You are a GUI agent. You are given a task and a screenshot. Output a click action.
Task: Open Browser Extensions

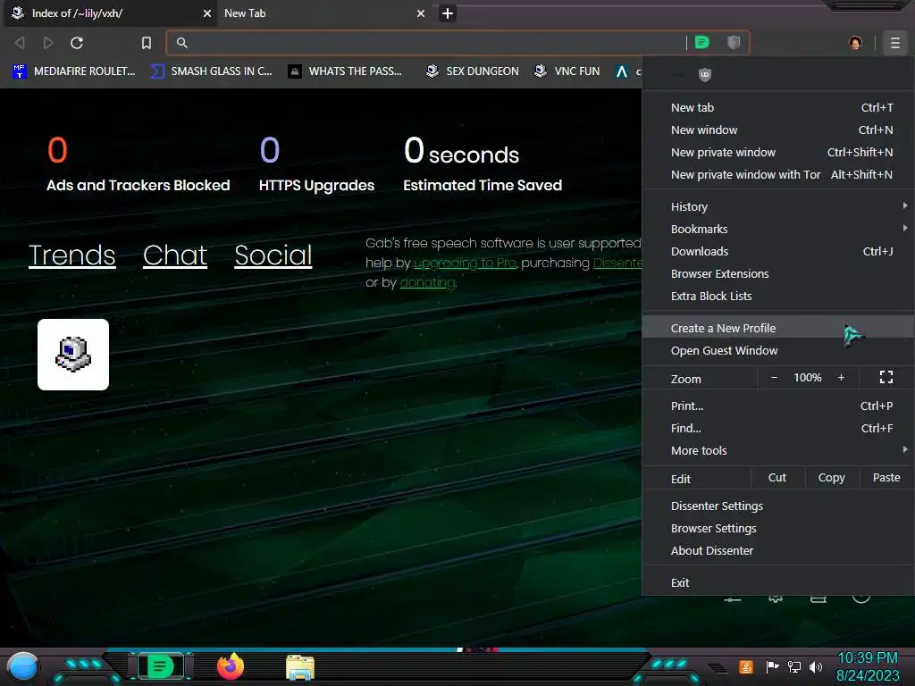pyautogui.click(x=778, y=273)
